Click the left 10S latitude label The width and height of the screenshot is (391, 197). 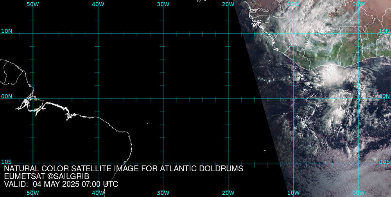tap(7, 162)
